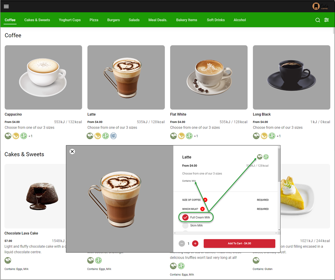Switch to the Coffee category tab

(10, 20)
